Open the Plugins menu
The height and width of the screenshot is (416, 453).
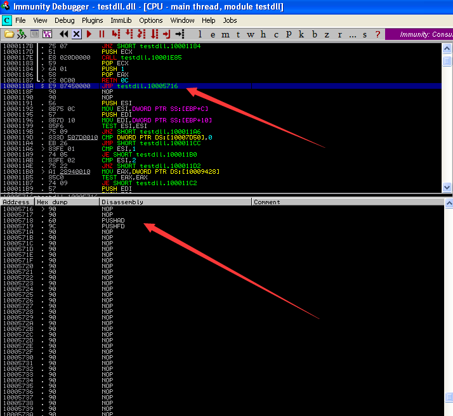(92, 20)
